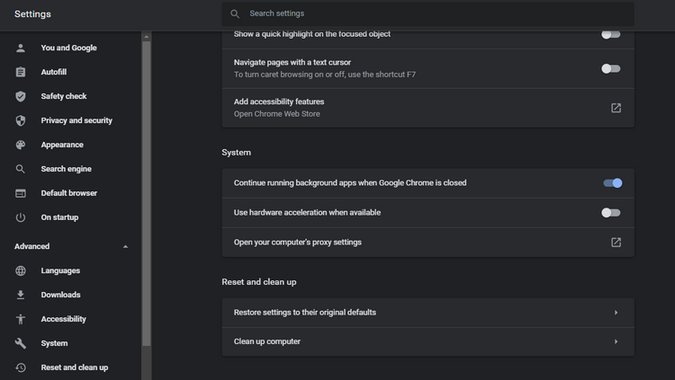Click the Safety check shield icon
675x380 pixels.
coord(20,96)
